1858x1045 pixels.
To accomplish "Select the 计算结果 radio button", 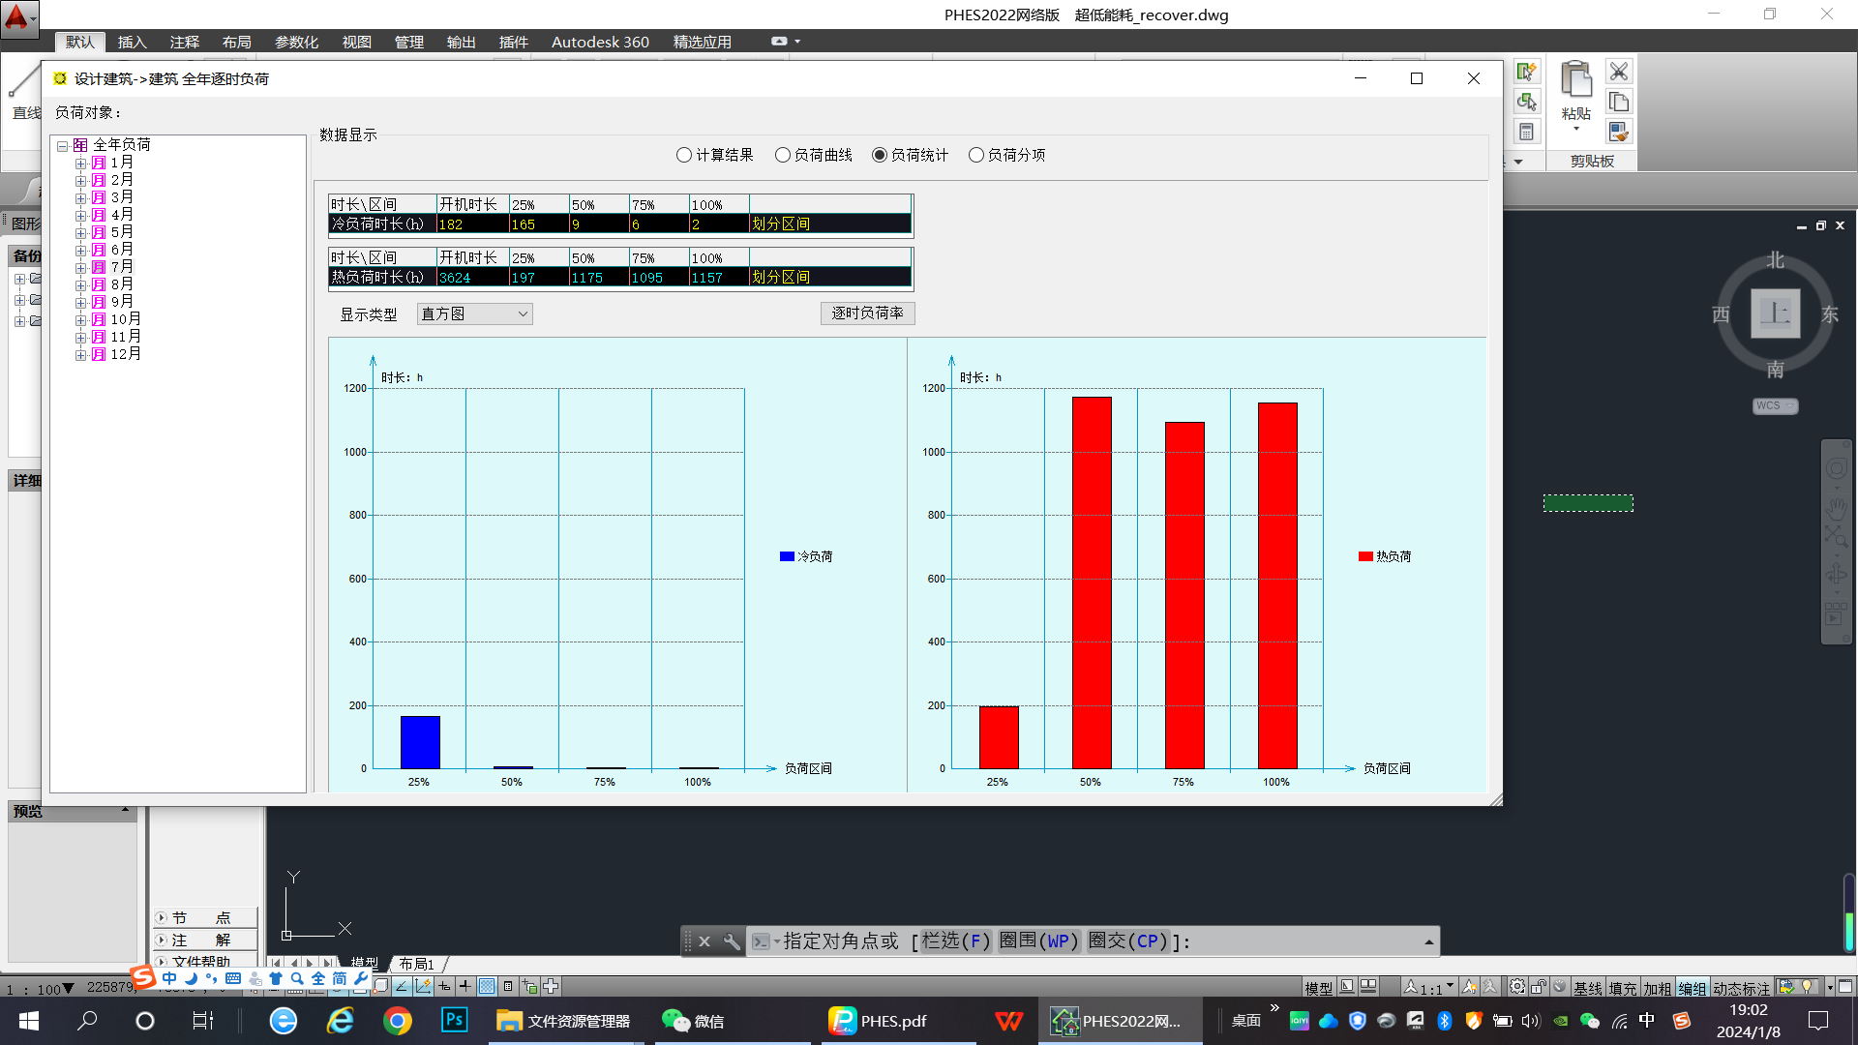I will click(684, 155).
